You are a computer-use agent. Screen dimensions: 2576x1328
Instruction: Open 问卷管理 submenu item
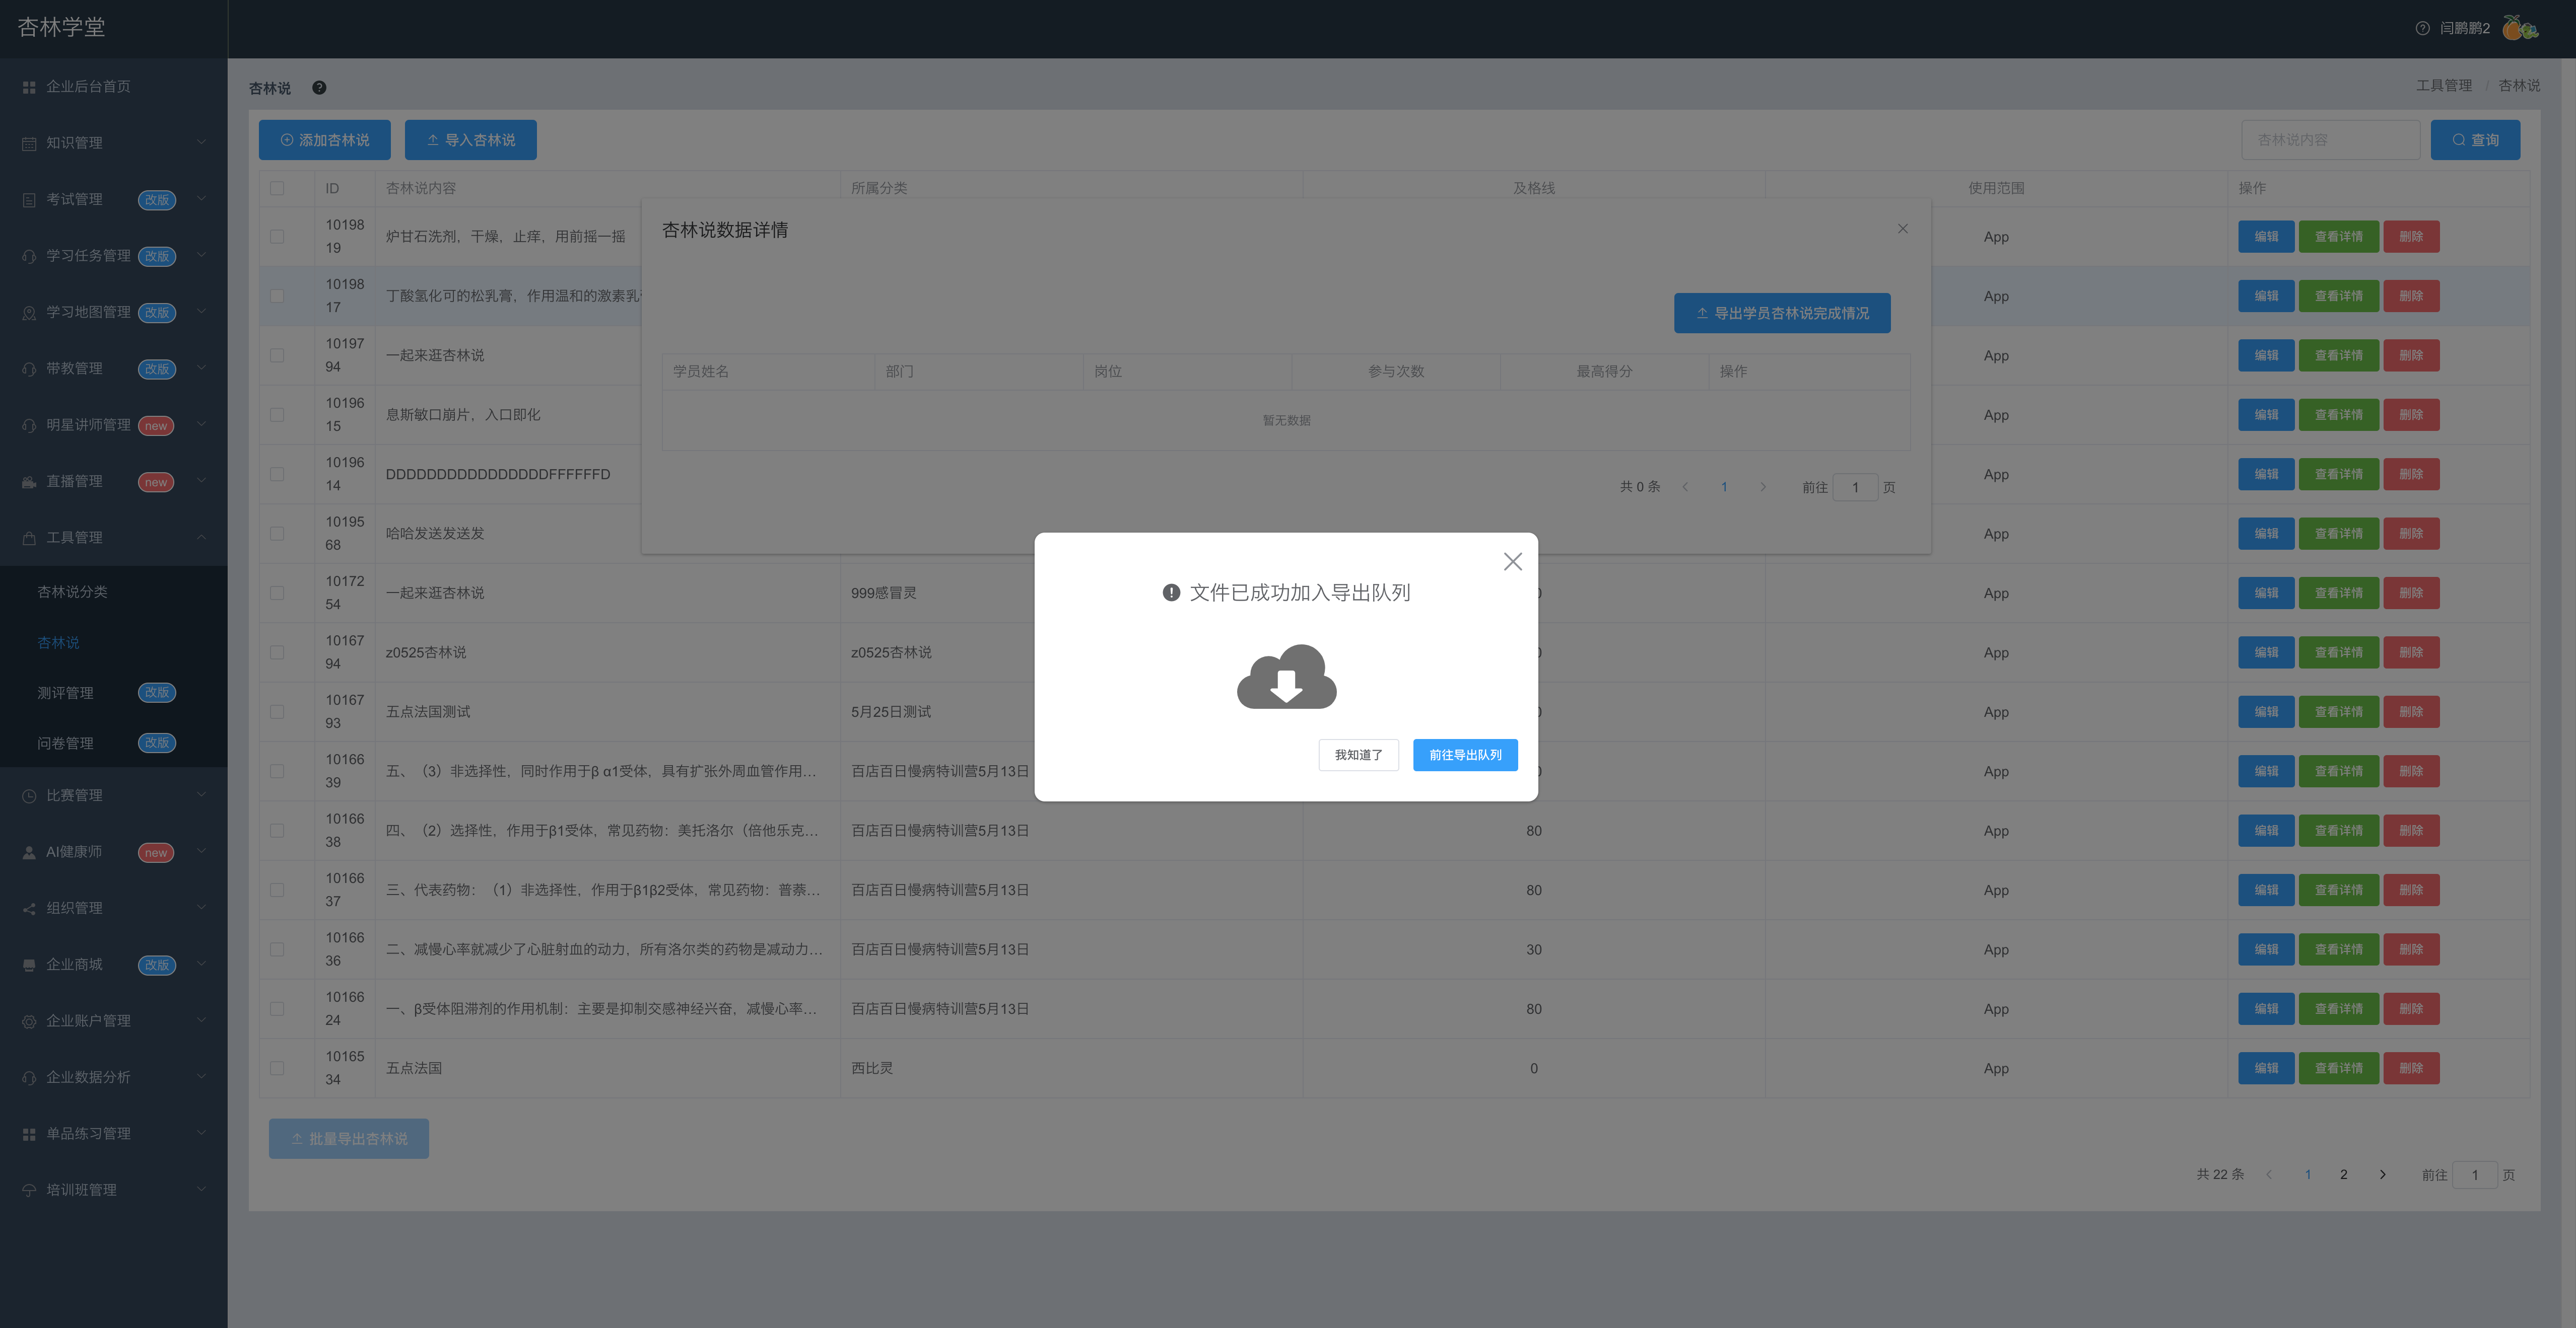click(x=113, y=743)
